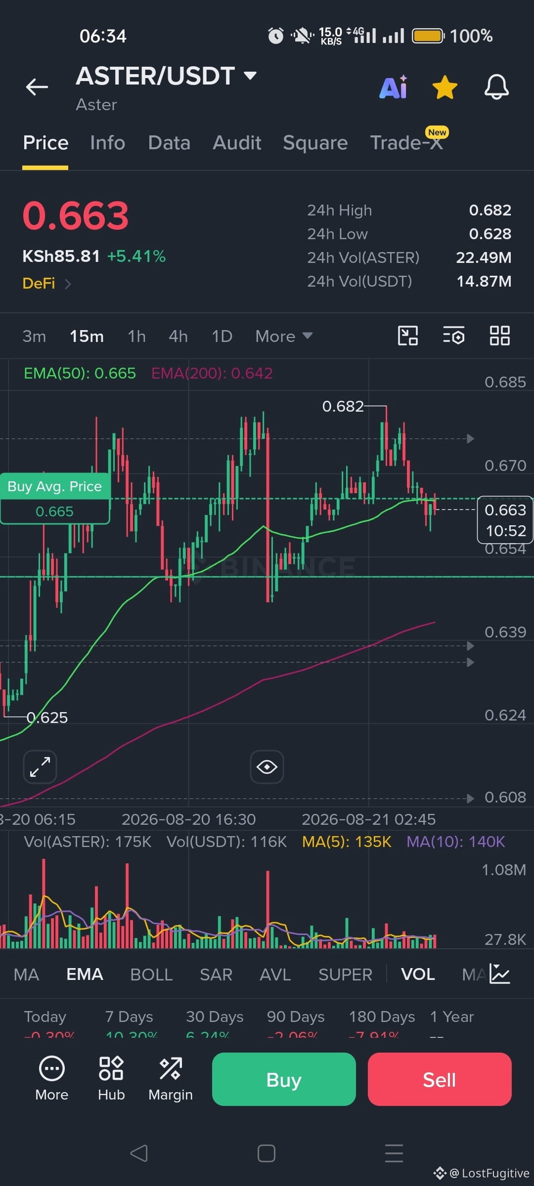Open the Square tab
Image resolution: width=534 pixels, height=1186 pixels.
[315, 143]
